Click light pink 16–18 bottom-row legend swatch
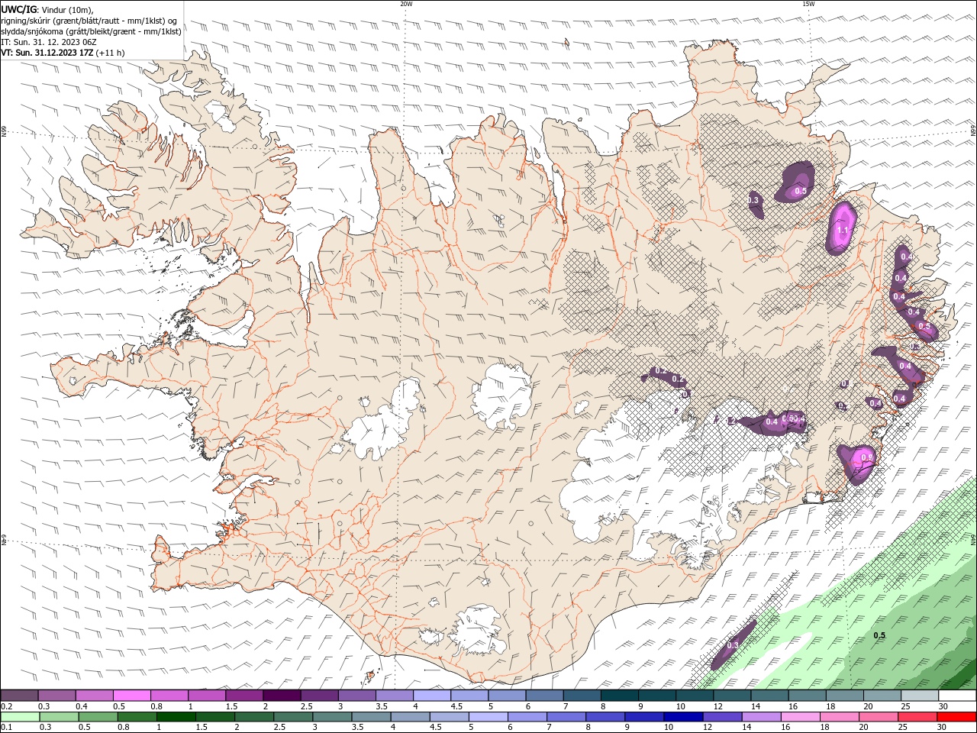Screen dimensions: 977x733 point(800,717)
